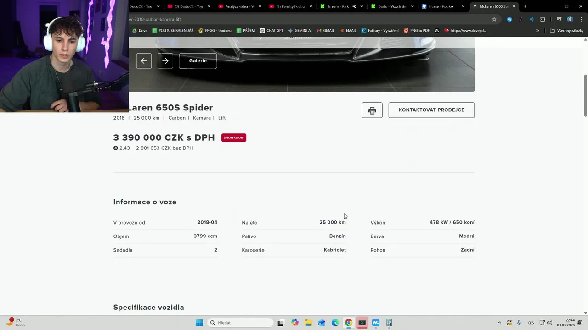Viewport: 588px width, 330px height.
Task: Show the previous gallery photo with the left arrow
Action: tap(144, 61)
